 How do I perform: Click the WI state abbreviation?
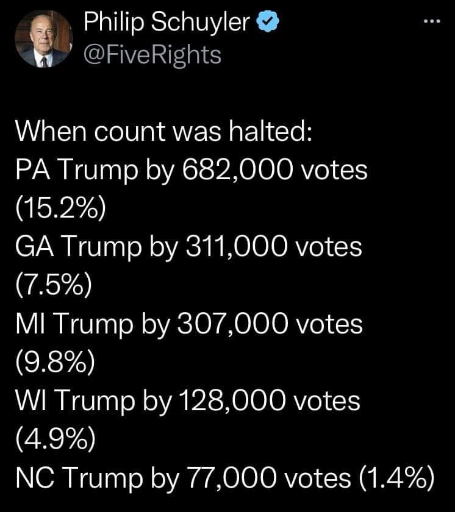[x=27, y=400]
